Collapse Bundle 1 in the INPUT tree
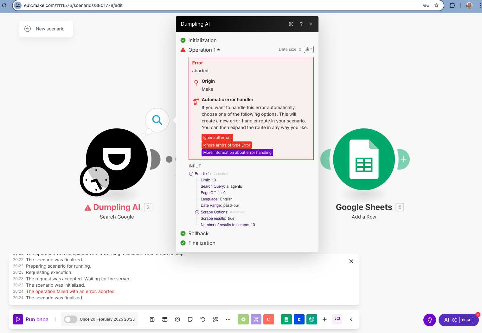Image resolution: width=482 pixels, height=333 pixels. click(191, 174)
